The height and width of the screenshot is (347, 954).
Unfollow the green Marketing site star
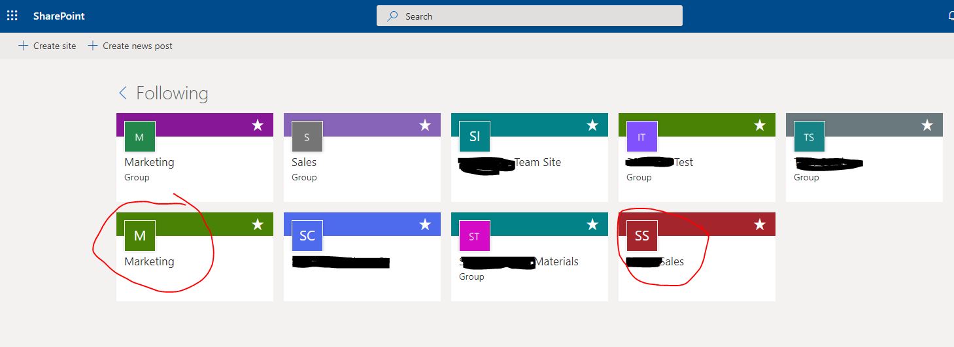258,224
